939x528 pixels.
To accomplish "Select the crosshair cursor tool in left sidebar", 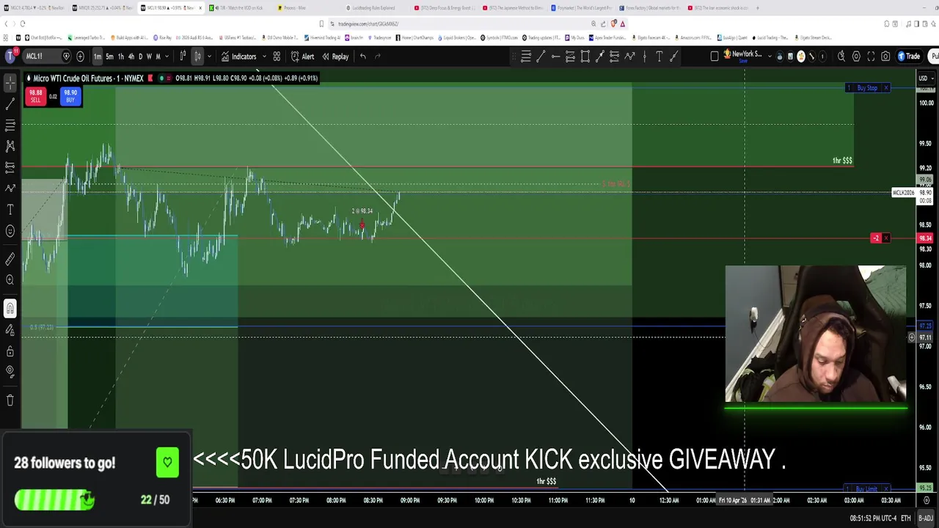I will (10, 83).
